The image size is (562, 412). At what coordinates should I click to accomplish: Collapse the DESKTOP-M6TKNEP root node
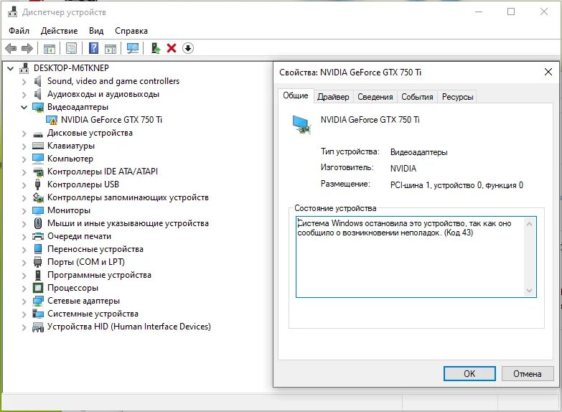pyautogui.click(x=11, y=68)
